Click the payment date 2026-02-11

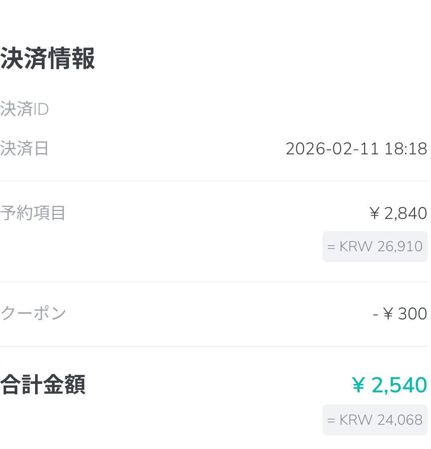(332, 149)
